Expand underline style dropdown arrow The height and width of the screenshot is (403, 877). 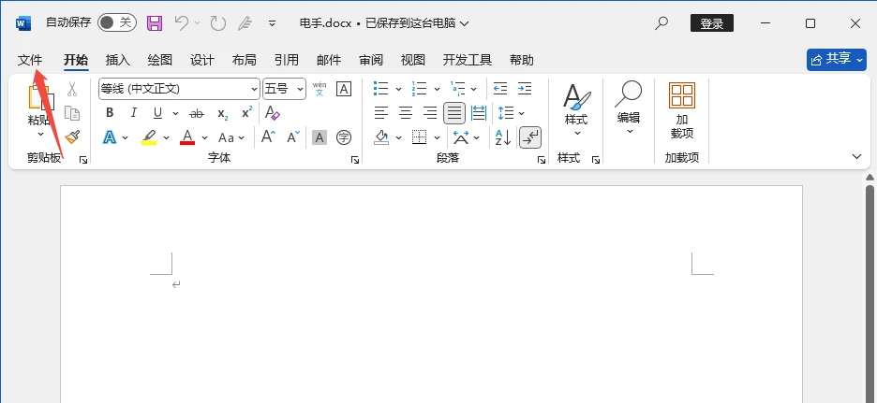click(x=175, y=113)
